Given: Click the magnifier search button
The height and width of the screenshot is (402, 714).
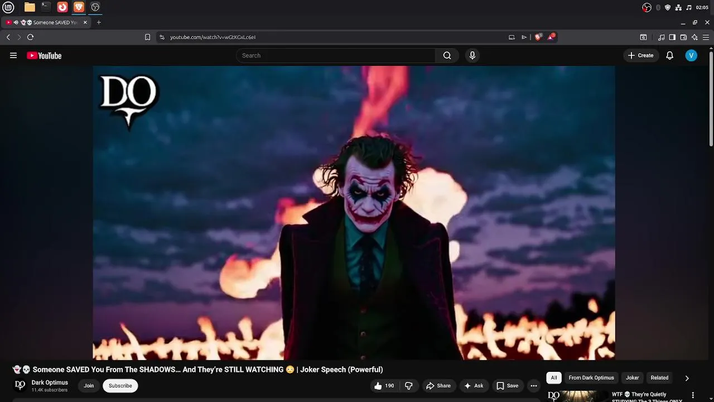Looking at the screenshot, I should pyautogui.click(x=447, y=55).
